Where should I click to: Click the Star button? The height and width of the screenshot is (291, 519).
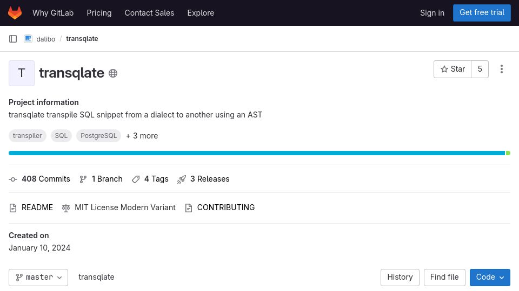pos(453,70)
